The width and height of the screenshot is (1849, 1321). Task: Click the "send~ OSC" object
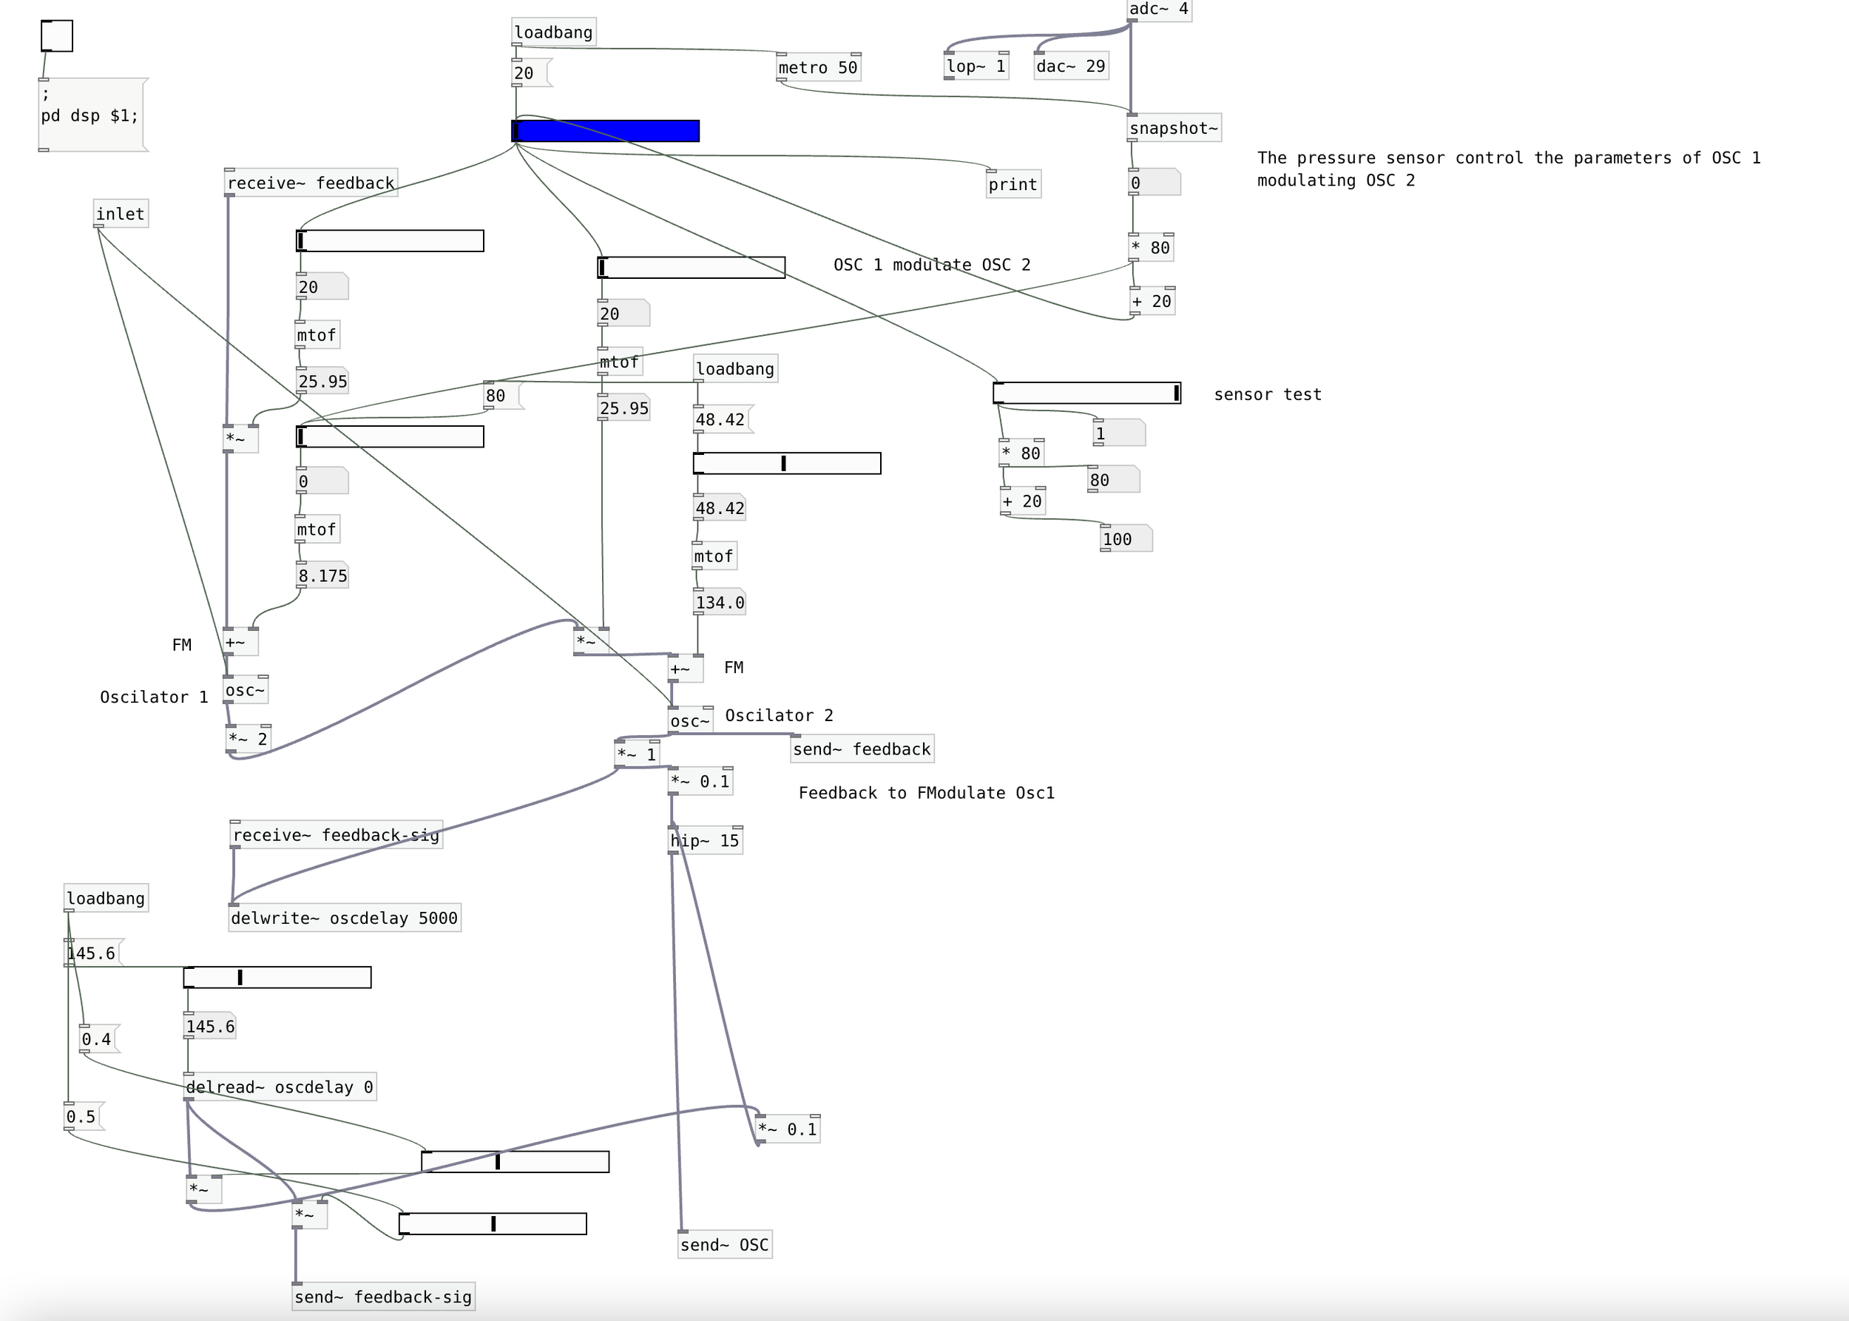click(724, 1244)
